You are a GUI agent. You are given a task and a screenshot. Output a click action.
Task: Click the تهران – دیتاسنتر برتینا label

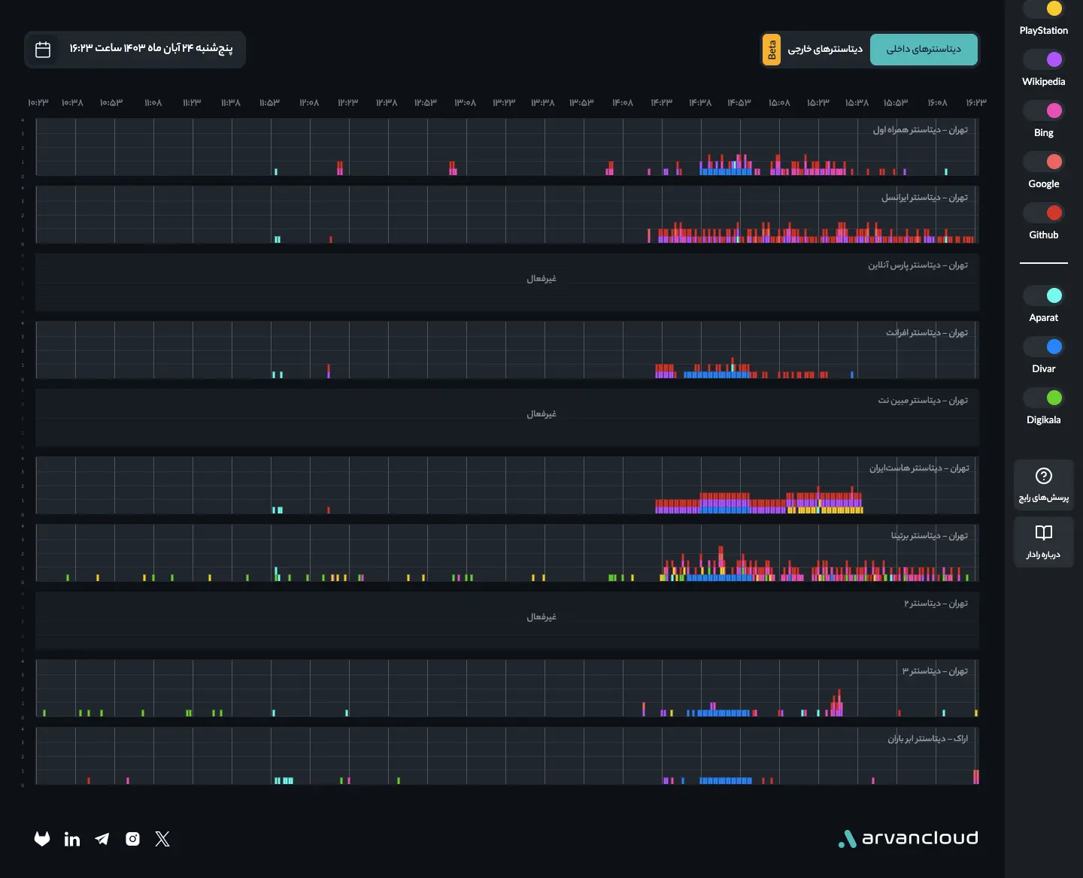930,536
